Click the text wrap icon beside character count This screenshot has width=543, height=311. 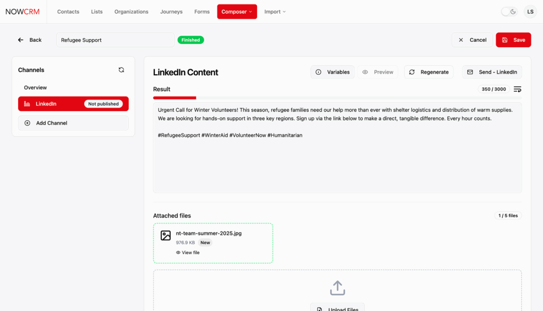(x=518, y=89)
